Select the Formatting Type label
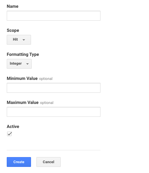 tap(23, 55)
